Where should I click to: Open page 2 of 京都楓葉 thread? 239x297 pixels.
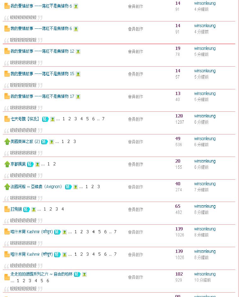(x=54, y=164)
